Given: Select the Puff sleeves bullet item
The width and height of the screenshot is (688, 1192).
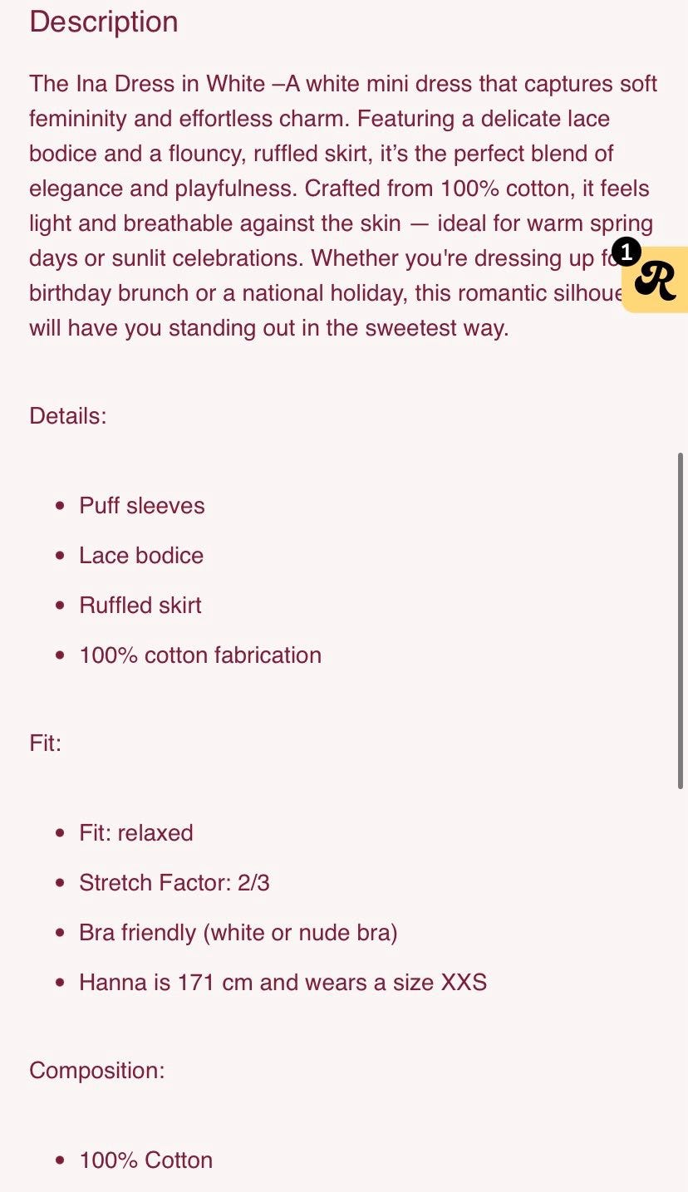Looking at the screenshot, I should click(x=142, y=505).
